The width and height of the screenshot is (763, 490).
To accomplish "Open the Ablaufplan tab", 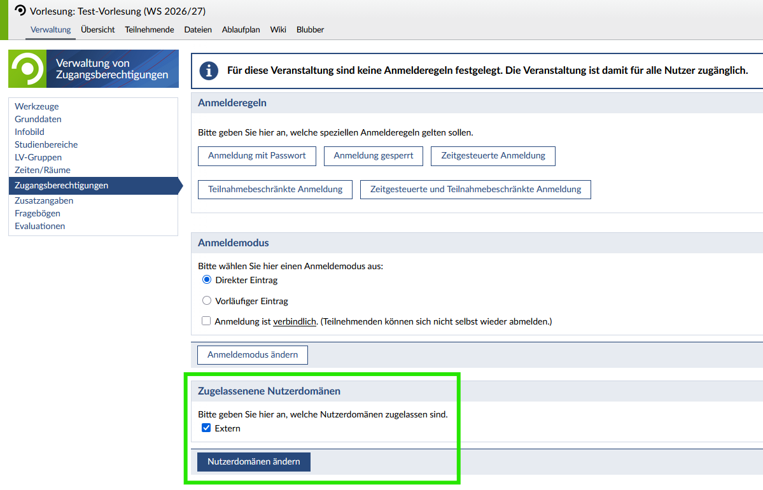I will point(241,29).
